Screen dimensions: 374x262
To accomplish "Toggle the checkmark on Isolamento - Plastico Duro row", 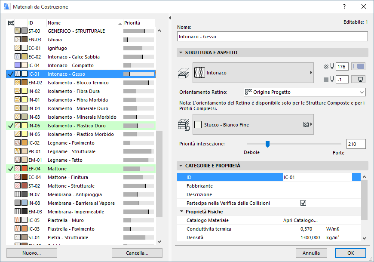I will point(10,126).
